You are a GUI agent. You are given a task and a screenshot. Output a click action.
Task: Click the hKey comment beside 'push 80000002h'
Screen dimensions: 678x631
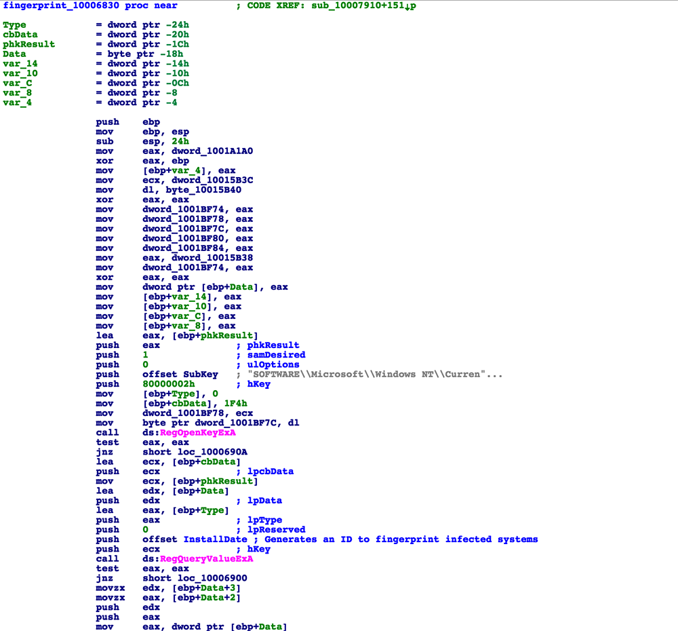pyautogui.click(x=259, y=384)
